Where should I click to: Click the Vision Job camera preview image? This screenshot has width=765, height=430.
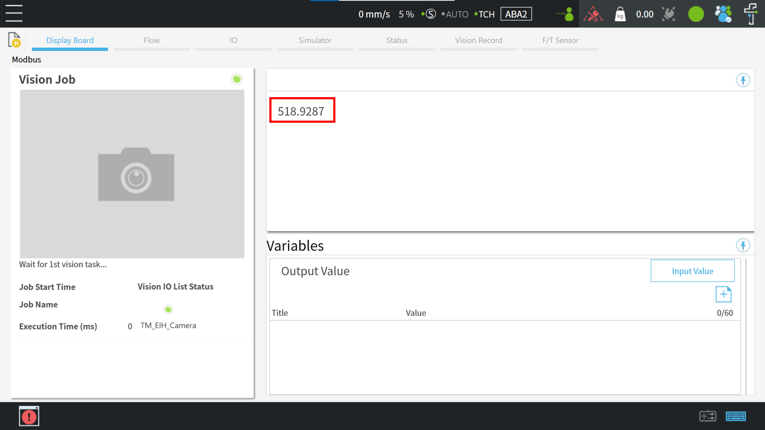tap(132, 174)
